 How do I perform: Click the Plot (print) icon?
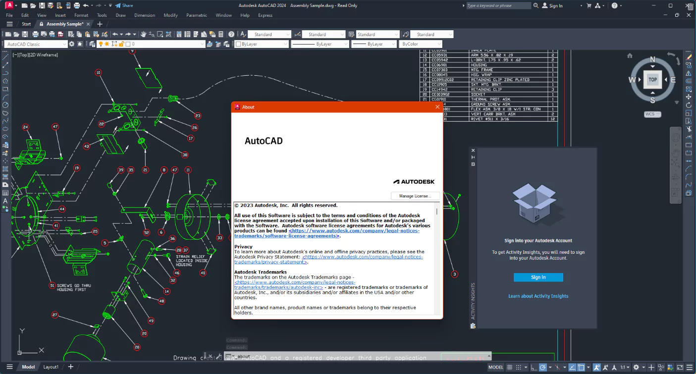point(36,34)
